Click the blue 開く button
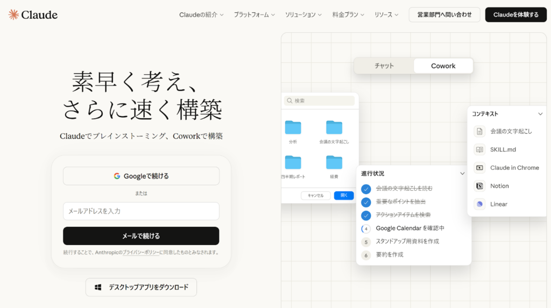551x308 pixels. pos(343,196)
